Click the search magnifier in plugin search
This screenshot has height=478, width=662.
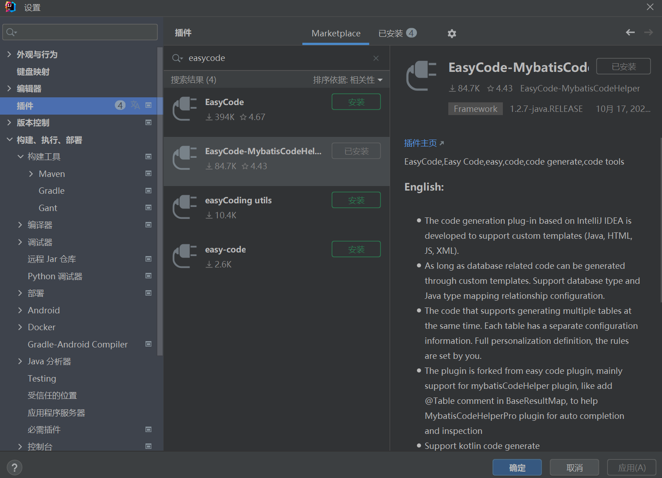[177, 58]
